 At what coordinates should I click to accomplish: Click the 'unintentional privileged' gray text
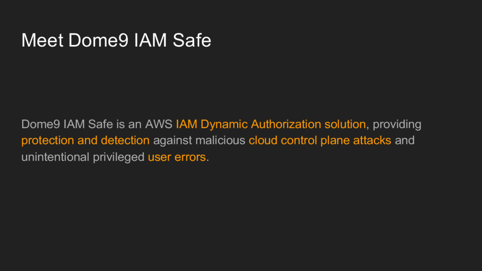click(x=83, y=157)
